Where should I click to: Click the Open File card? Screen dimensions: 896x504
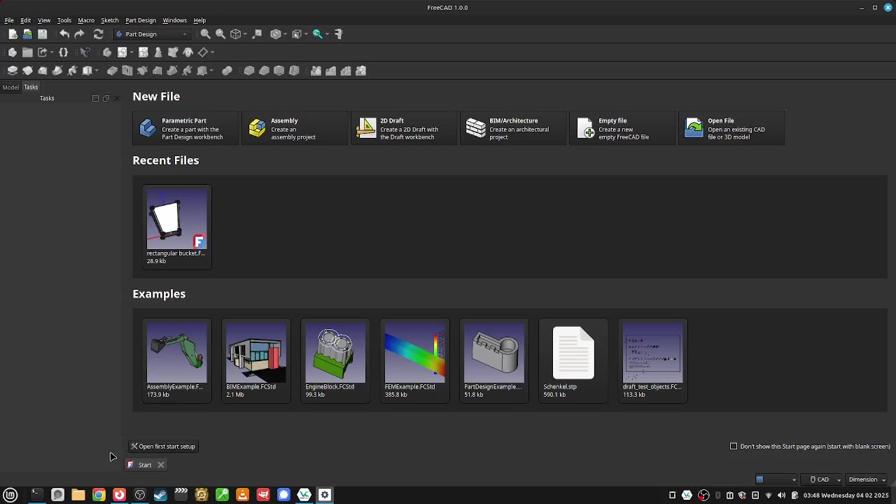[x=731, y=128]
